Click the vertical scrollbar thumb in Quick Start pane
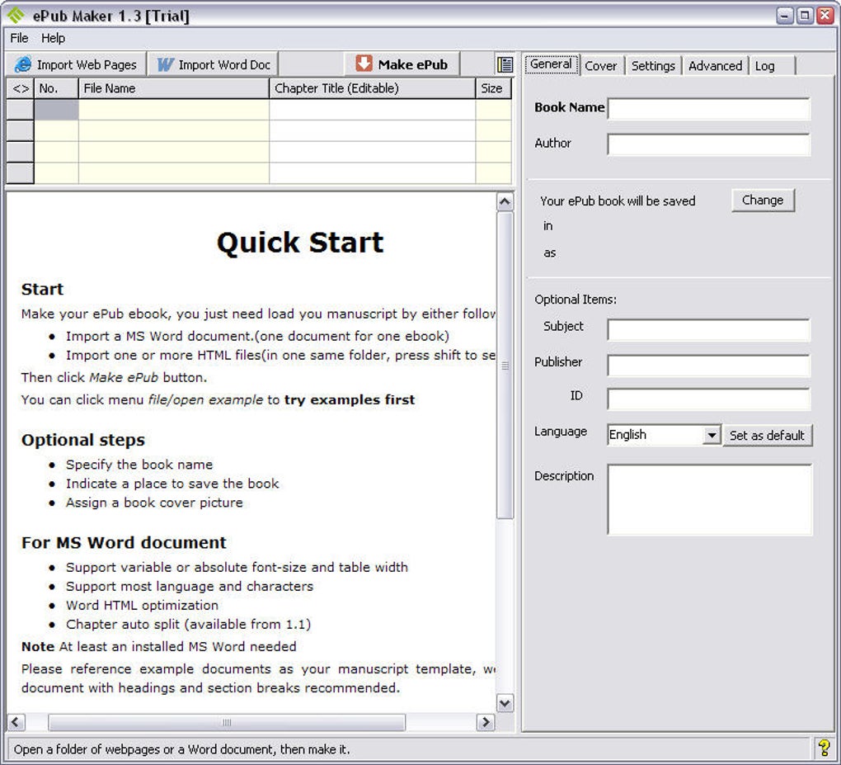The height and width of the screenshot is (765, 841). 505,365
